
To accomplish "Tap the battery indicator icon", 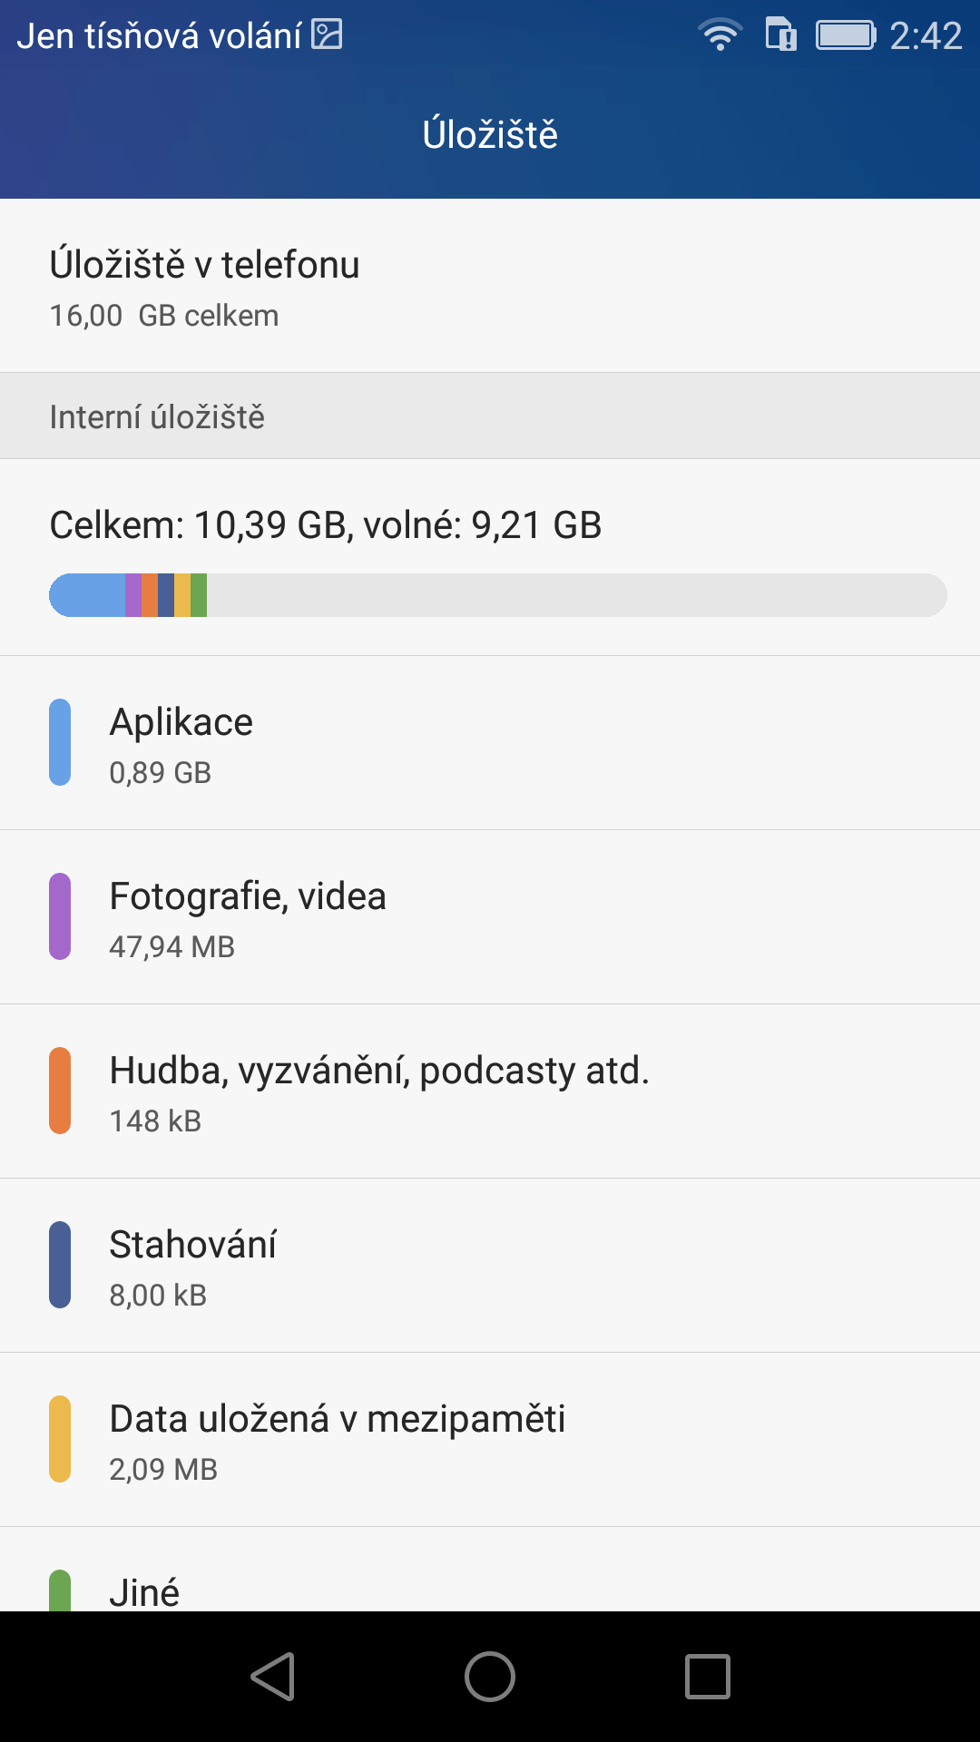I will [x=846, y=35].
